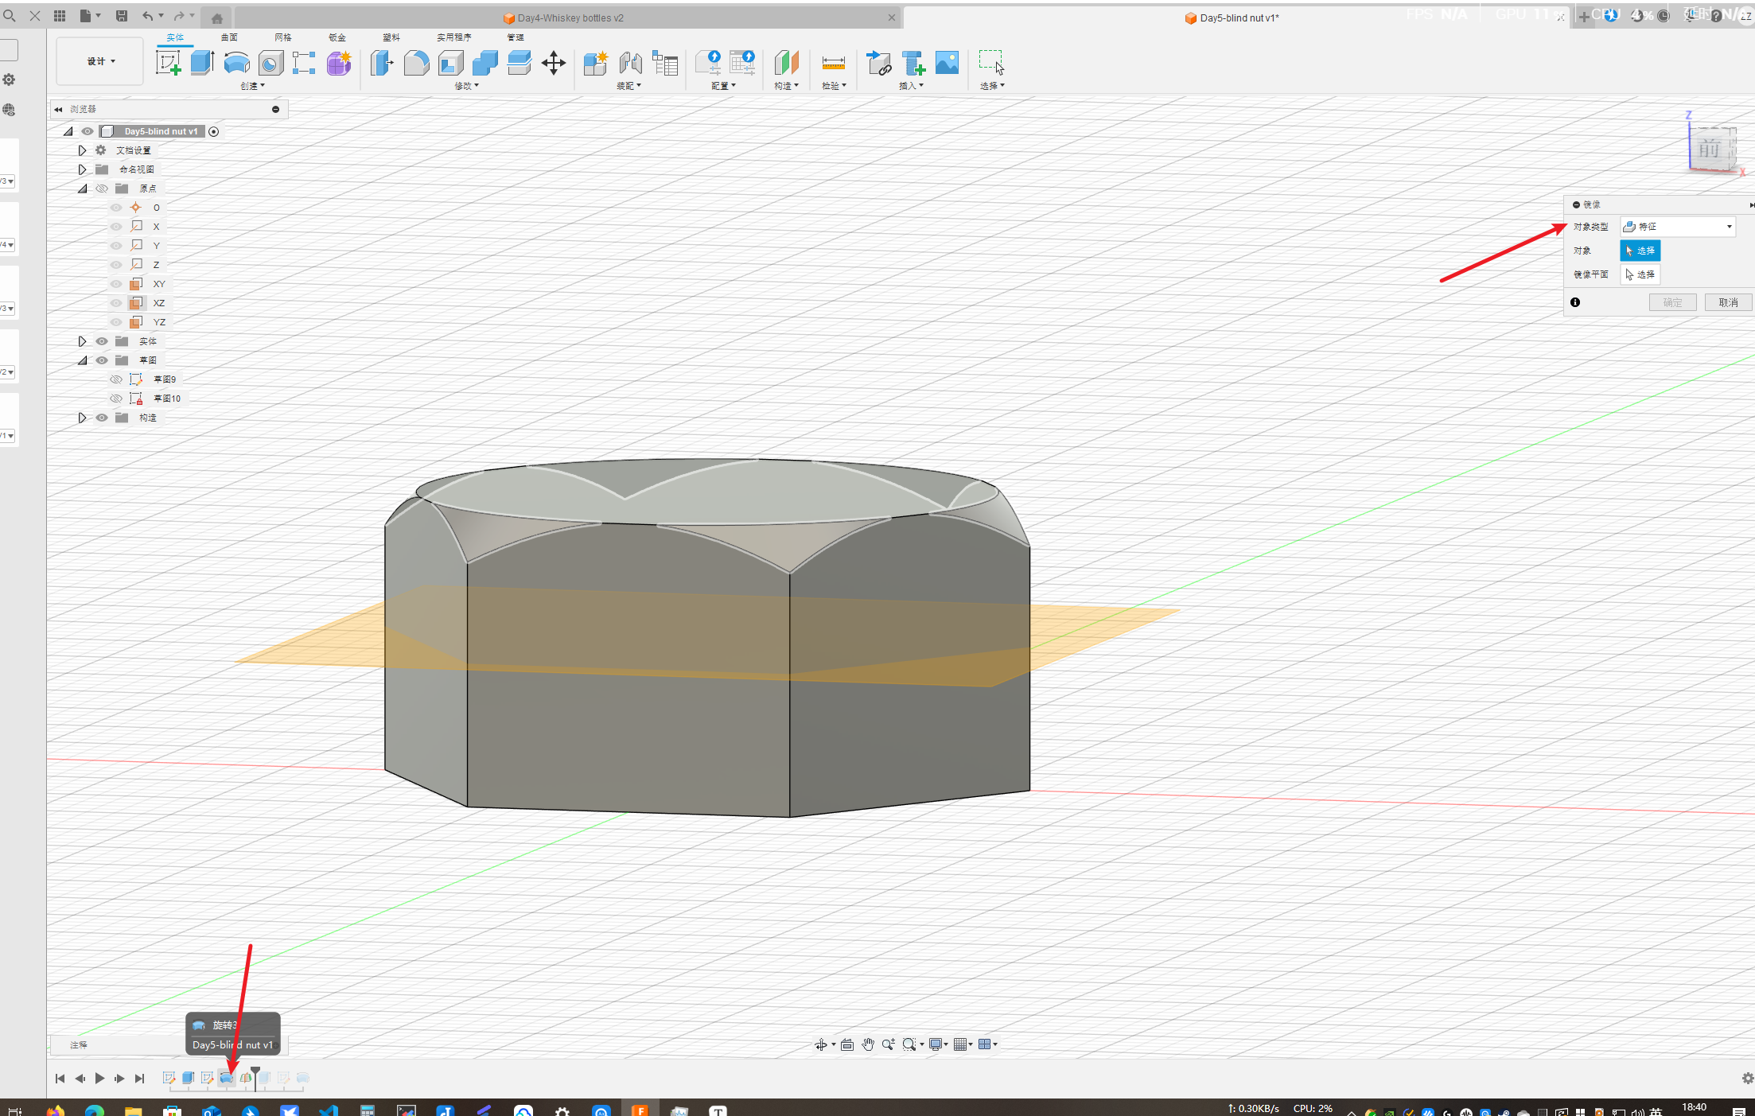Expand the 构造 folder in browser
The image size is (1755, 1116).
pyautogui.click(x=82, y=418)
